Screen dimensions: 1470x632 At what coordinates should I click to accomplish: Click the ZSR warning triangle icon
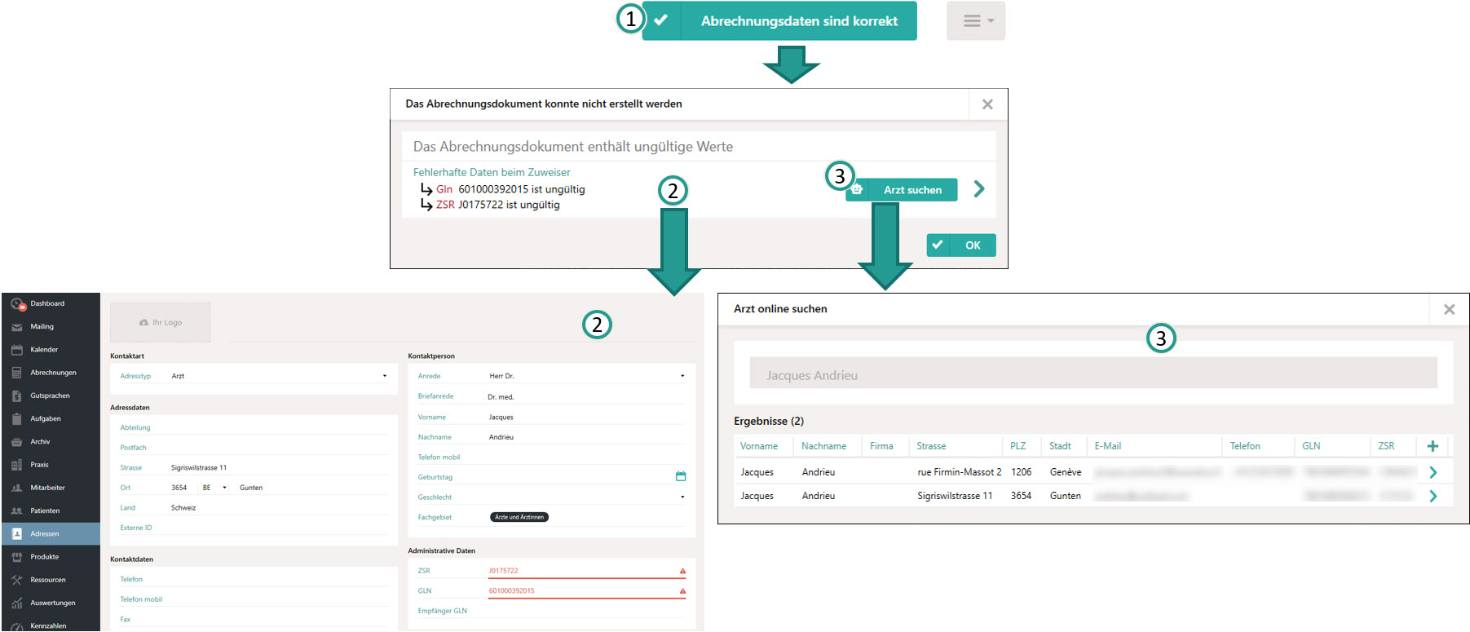pyautogui.click(x=682, y=571)
